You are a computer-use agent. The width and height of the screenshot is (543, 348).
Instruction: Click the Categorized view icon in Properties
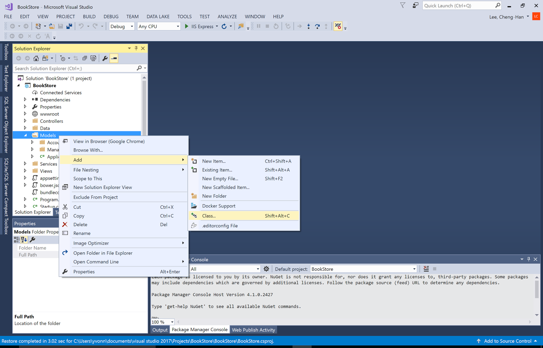coord(17,240)
